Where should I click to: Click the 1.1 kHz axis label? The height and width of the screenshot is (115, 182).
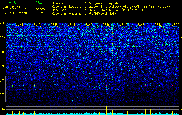[x=2, y=37]
